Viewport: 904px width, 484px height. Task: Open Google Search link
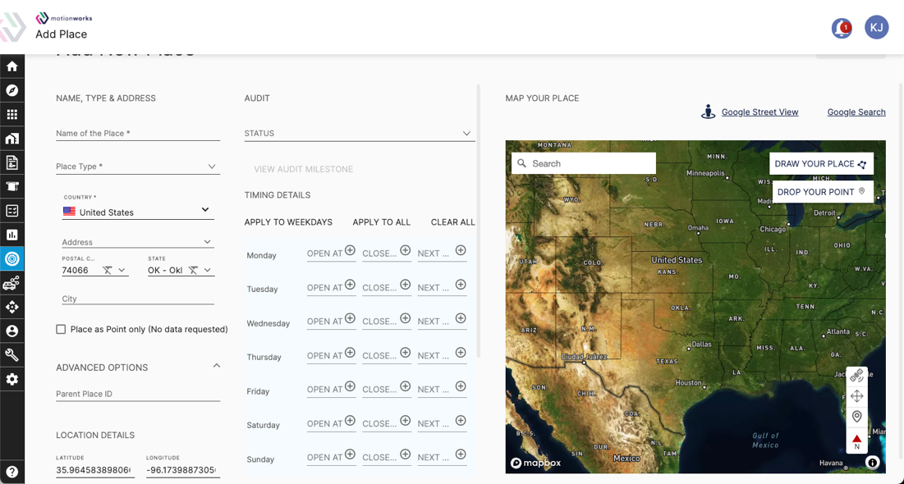point(856,112)
